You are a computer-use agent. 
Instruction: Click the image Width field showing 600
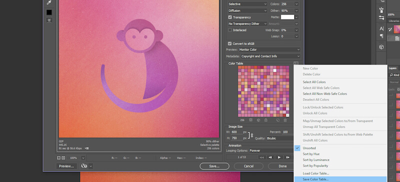(x=236, y=132)
